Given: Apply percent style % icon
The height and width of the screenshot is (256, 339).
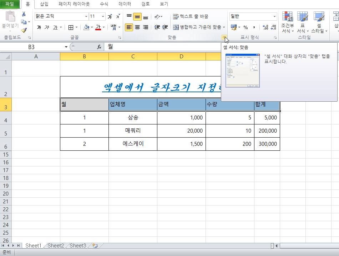Looking at the screenshot, I should (x=246, y=27).
